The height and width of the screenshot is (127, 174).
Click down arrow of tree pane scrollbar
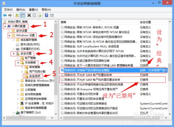pos(56,114)
